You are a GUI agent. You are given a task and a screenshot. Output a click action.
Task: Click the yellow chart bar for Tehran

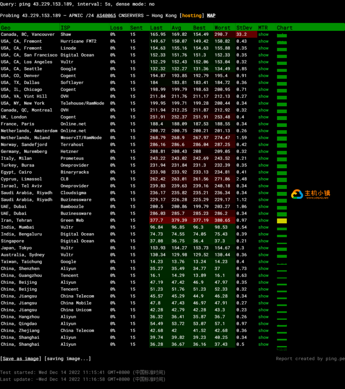[282, 221]
